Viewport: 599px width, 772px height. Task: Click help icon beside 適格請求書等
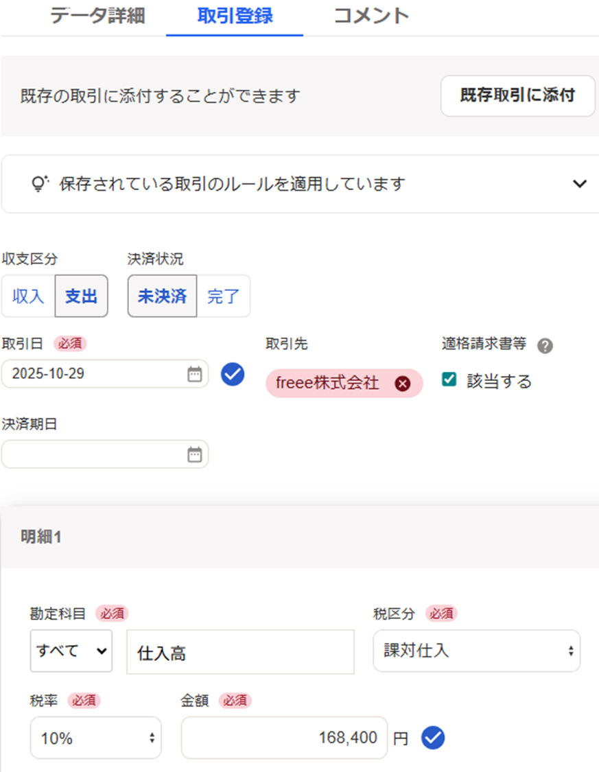[545, 346]
